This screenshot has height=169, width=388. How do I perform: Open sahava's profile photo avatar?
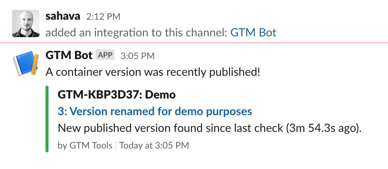(x=26, y=23)
